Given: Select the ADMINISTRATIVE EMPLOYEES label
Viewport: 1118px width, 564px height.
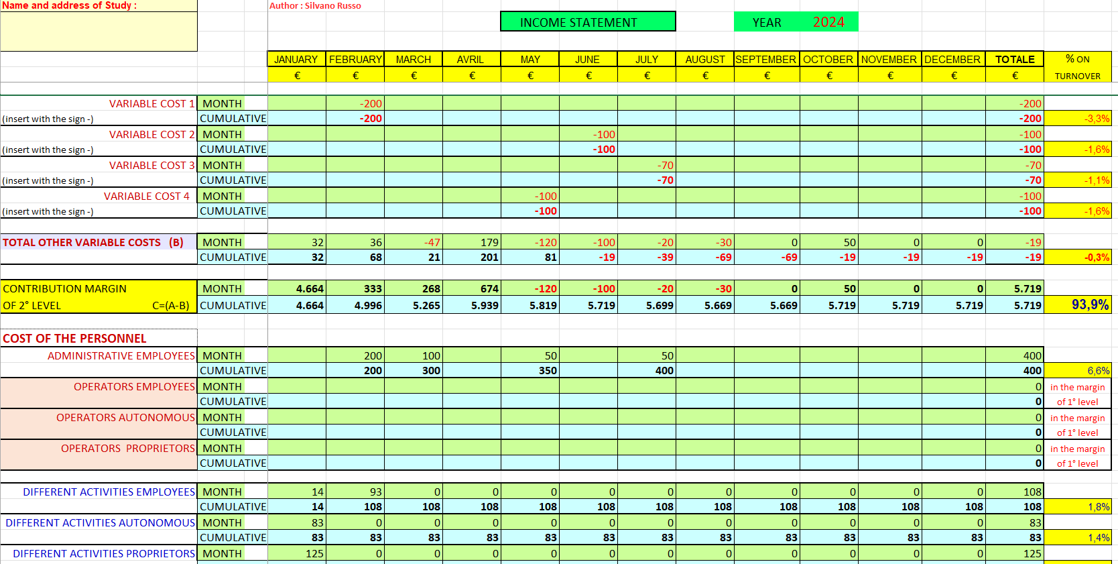Looking at the screenshot, I should click(121, 355).
